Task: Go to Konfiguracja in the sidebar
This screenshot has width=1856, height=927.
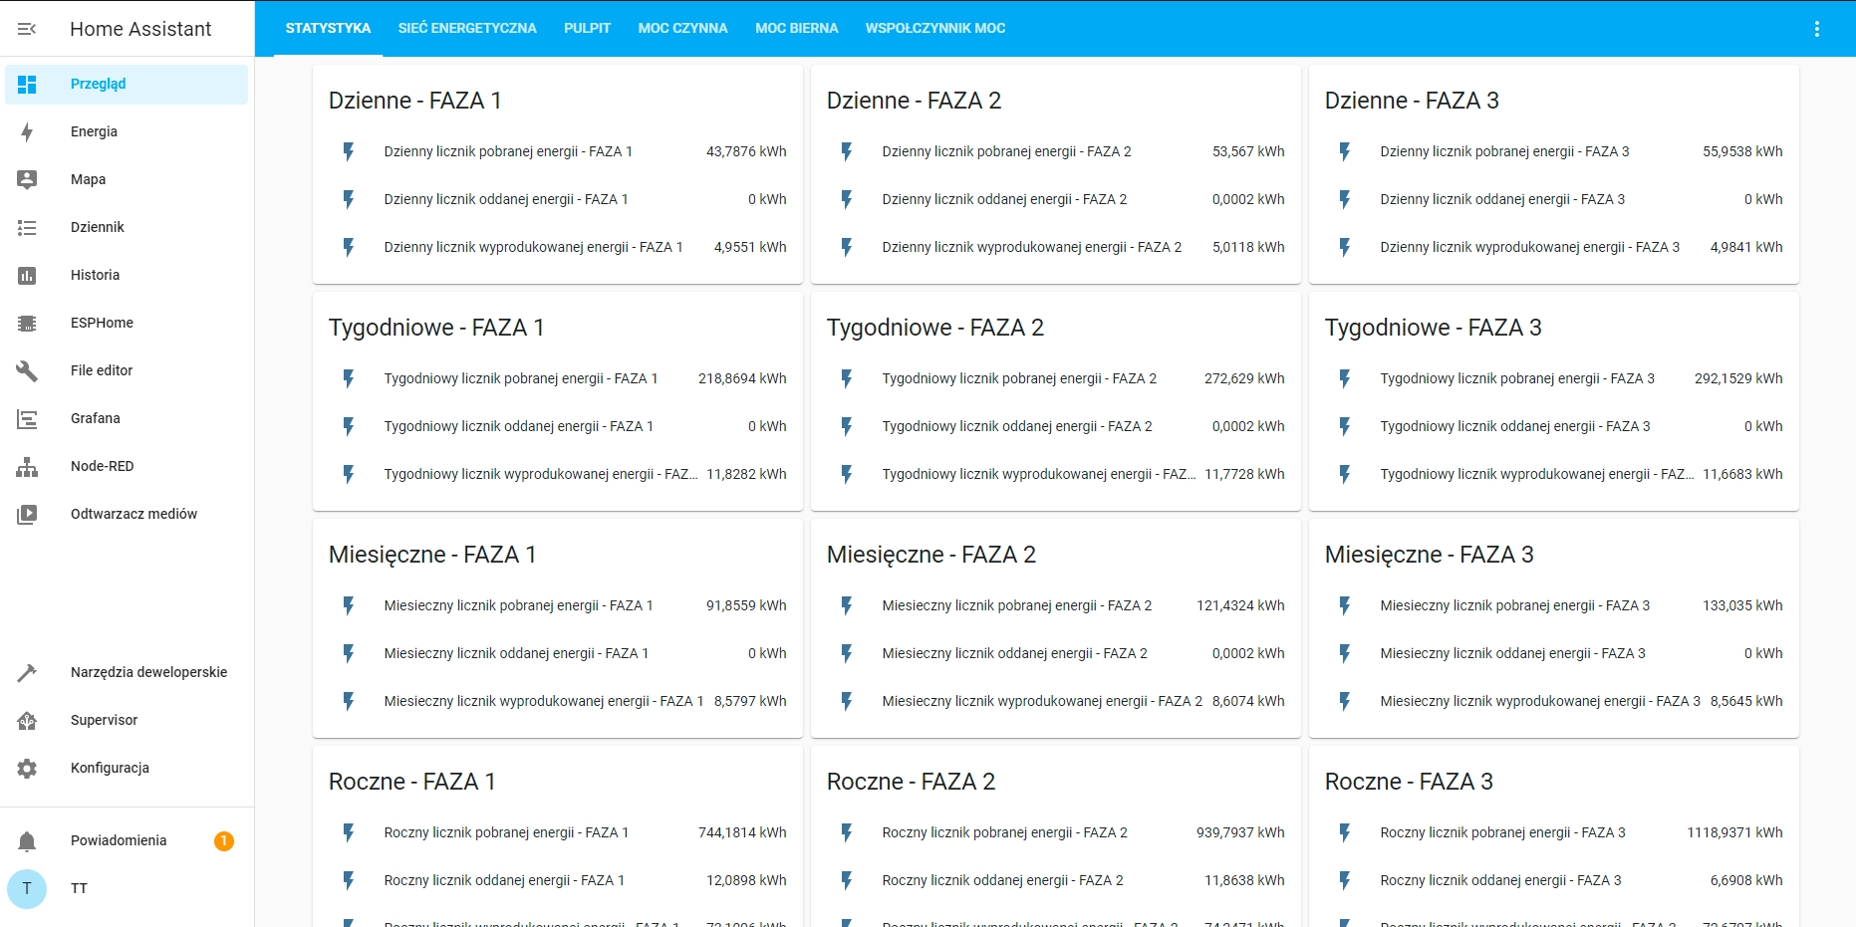Action: [x=127, y=768]
